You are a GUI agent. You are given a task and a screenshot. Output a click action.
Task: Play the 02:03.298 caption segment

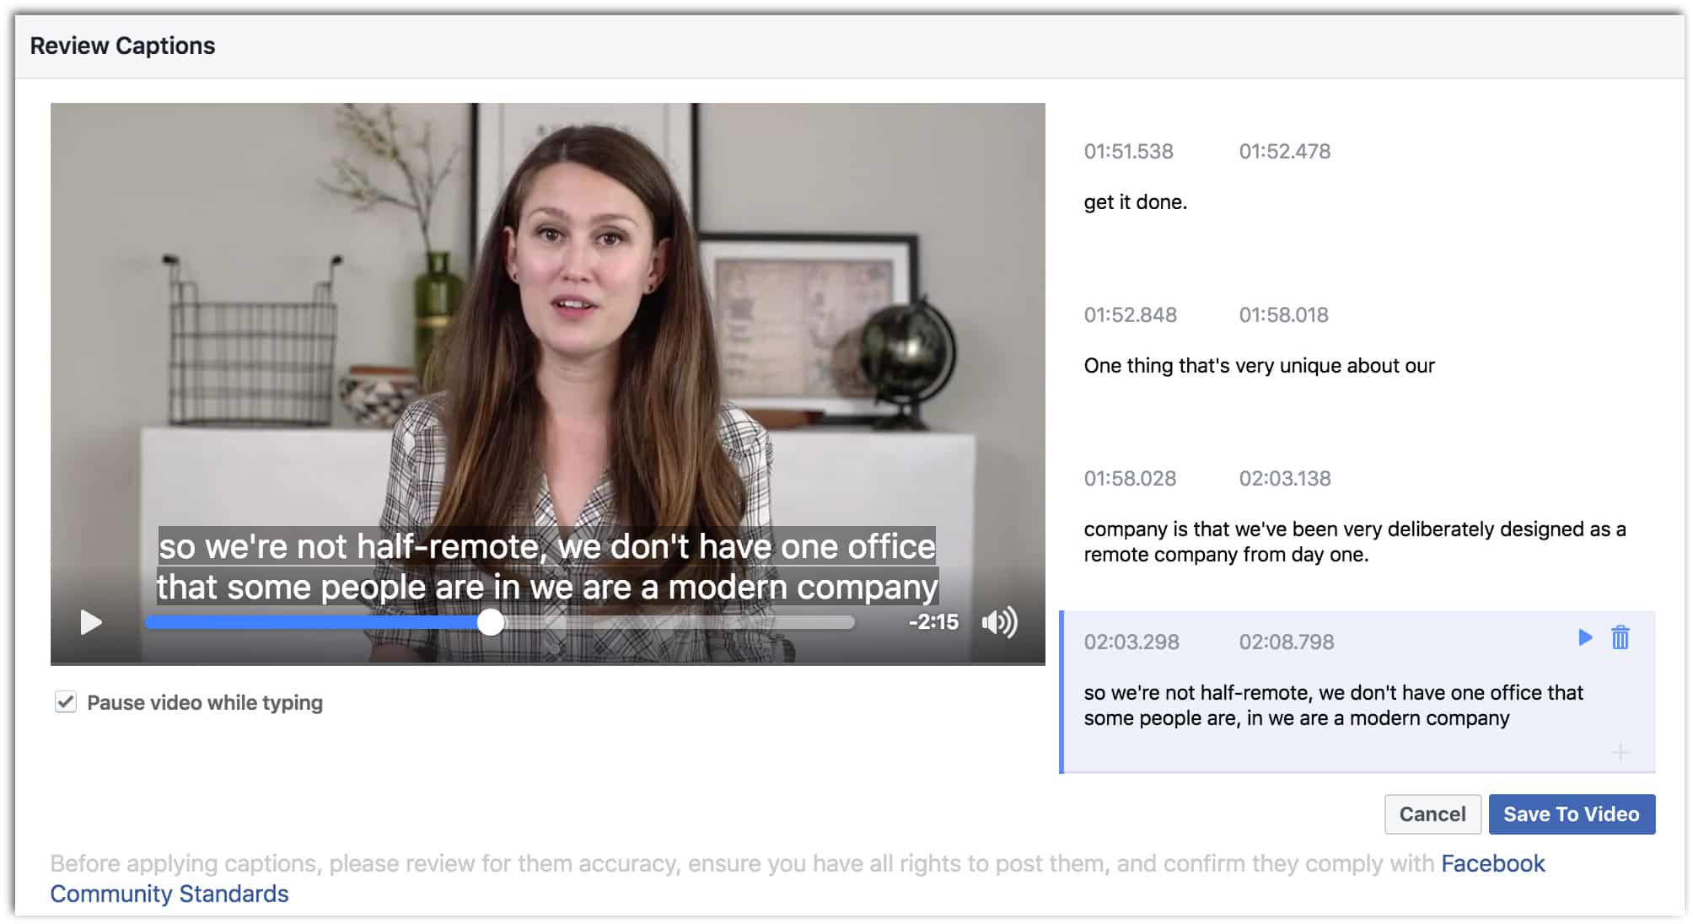pyautogui.click(x=1585, y=637)
